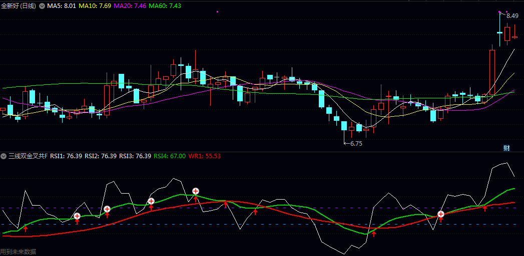Screen dimensions: 524x256
Task: Select the yellow MA10: 7.69 label
Action: (x=95, y=5)
